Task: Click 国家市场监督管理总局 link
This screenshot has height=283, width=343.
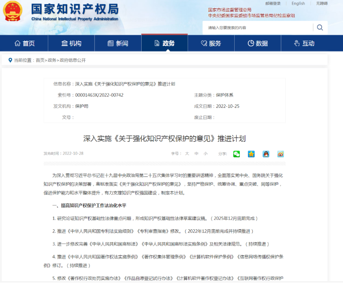Action: pos(230,10)
